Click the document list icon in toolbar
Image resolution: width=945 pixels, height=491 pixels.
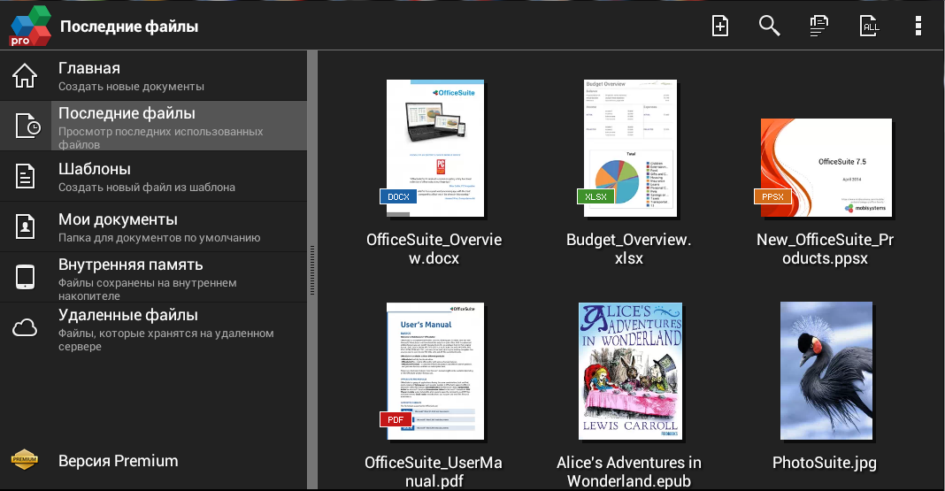[x=819, y=27]
